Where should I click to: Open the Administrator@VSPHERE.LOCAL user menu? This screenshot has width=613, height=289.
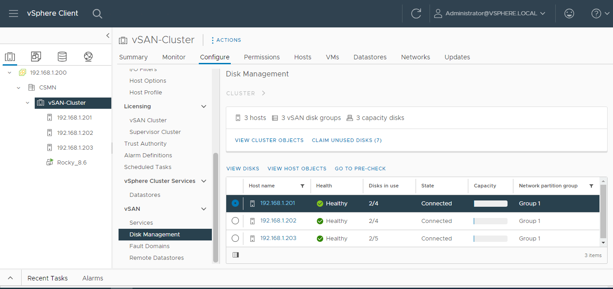[x=490, y=13]
